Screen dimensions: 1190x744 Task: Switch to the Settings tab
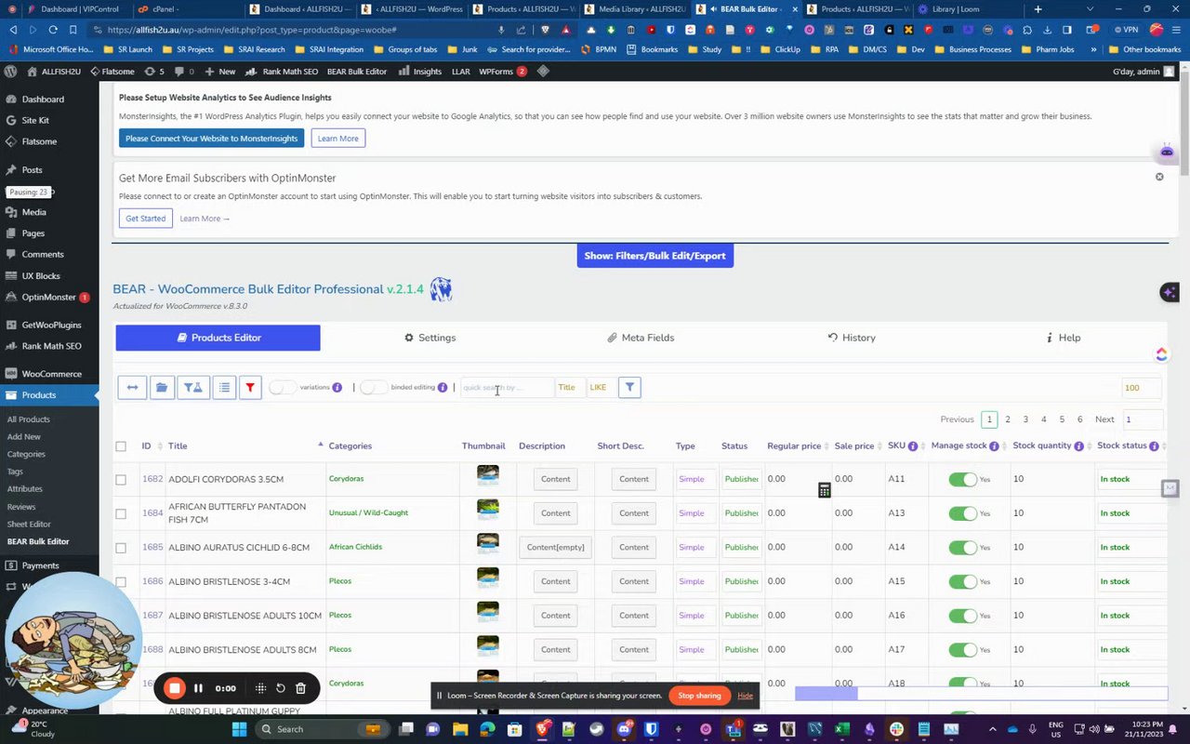click(430, 338)
